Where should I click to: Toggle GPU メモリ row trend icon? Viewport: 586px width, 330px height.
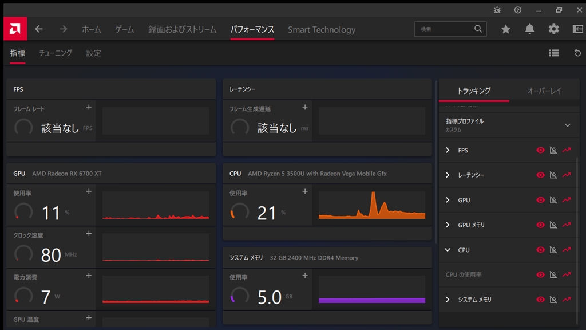point(567,225)
